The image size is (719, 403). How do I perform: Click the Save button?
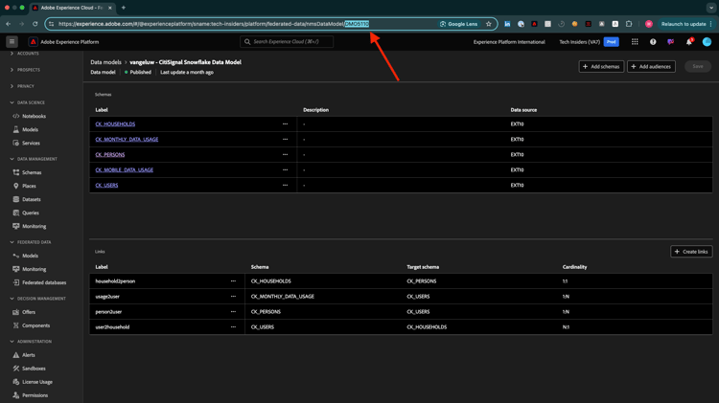point(698,66)
